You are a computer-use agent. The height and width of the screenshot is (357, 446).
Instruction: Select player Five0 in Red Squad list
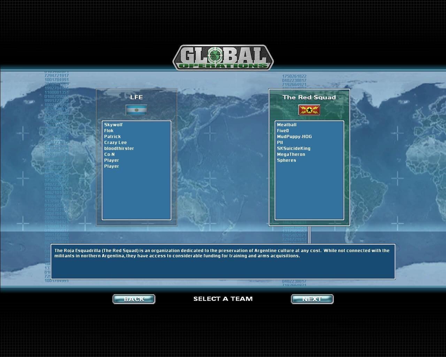click(283, 130)
